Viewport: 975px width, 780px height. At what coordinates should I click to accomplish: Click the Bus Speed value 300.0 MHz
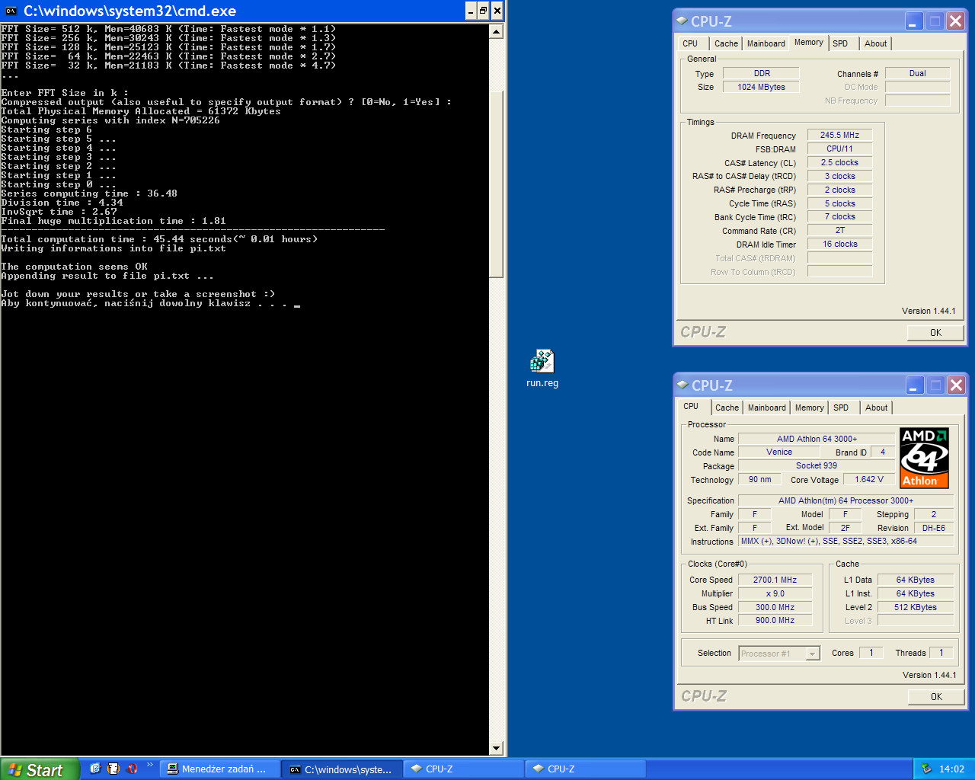[x=775, y=607]
